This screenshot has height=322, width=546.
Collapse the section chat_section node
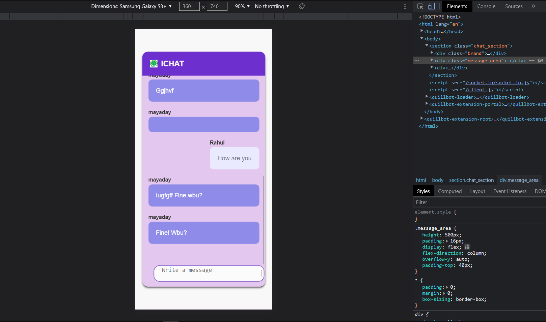tap(427, 45)
